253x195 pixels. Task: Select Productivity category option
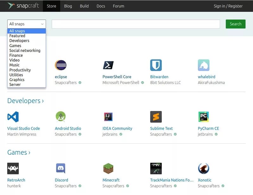(27, 70)
